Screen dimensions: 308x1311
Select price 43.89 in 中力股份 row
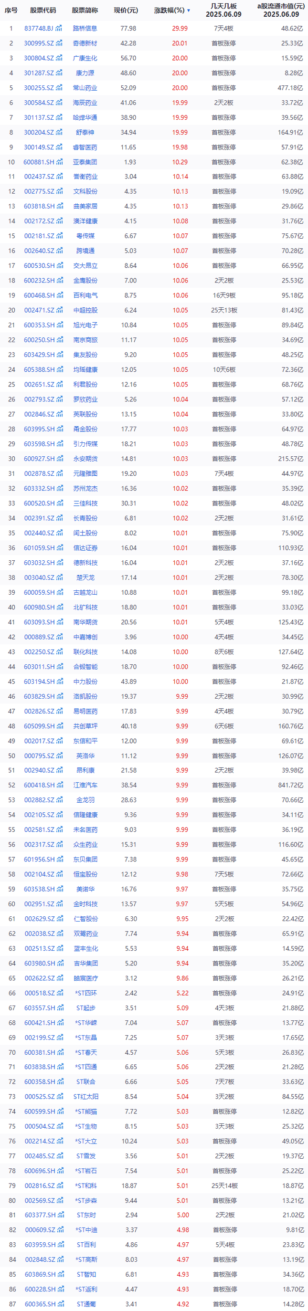(x=129, y=682)
